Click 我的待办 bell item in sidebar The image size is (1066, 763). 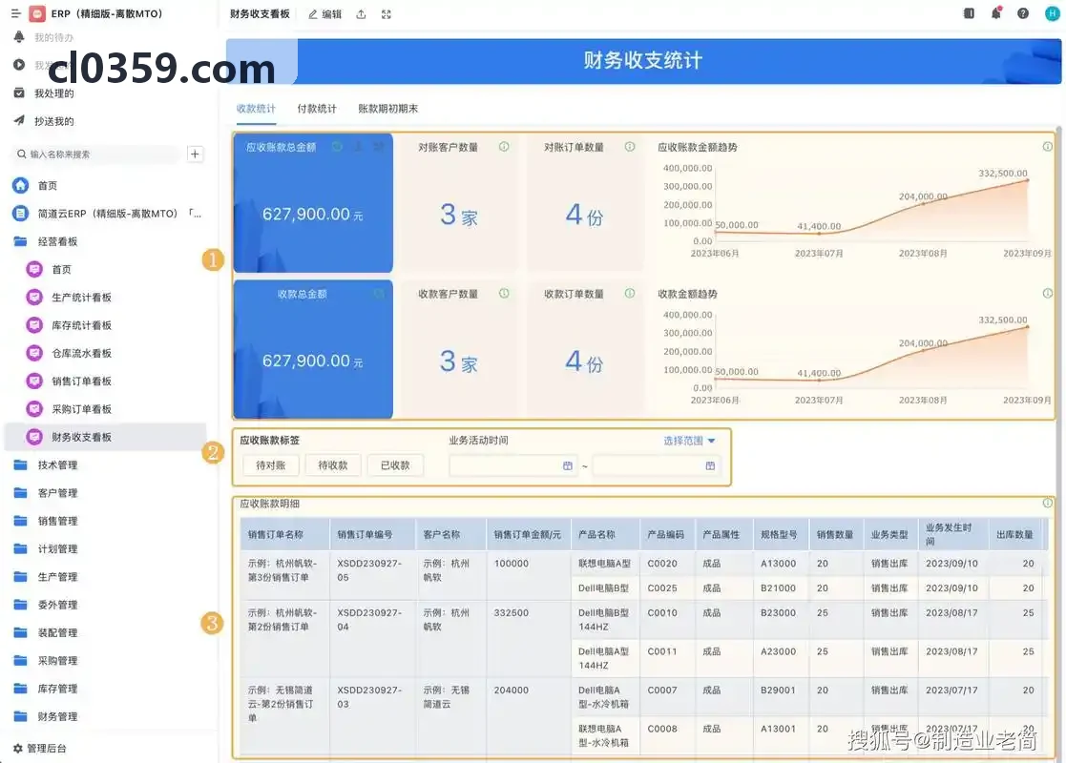point(44,37)
